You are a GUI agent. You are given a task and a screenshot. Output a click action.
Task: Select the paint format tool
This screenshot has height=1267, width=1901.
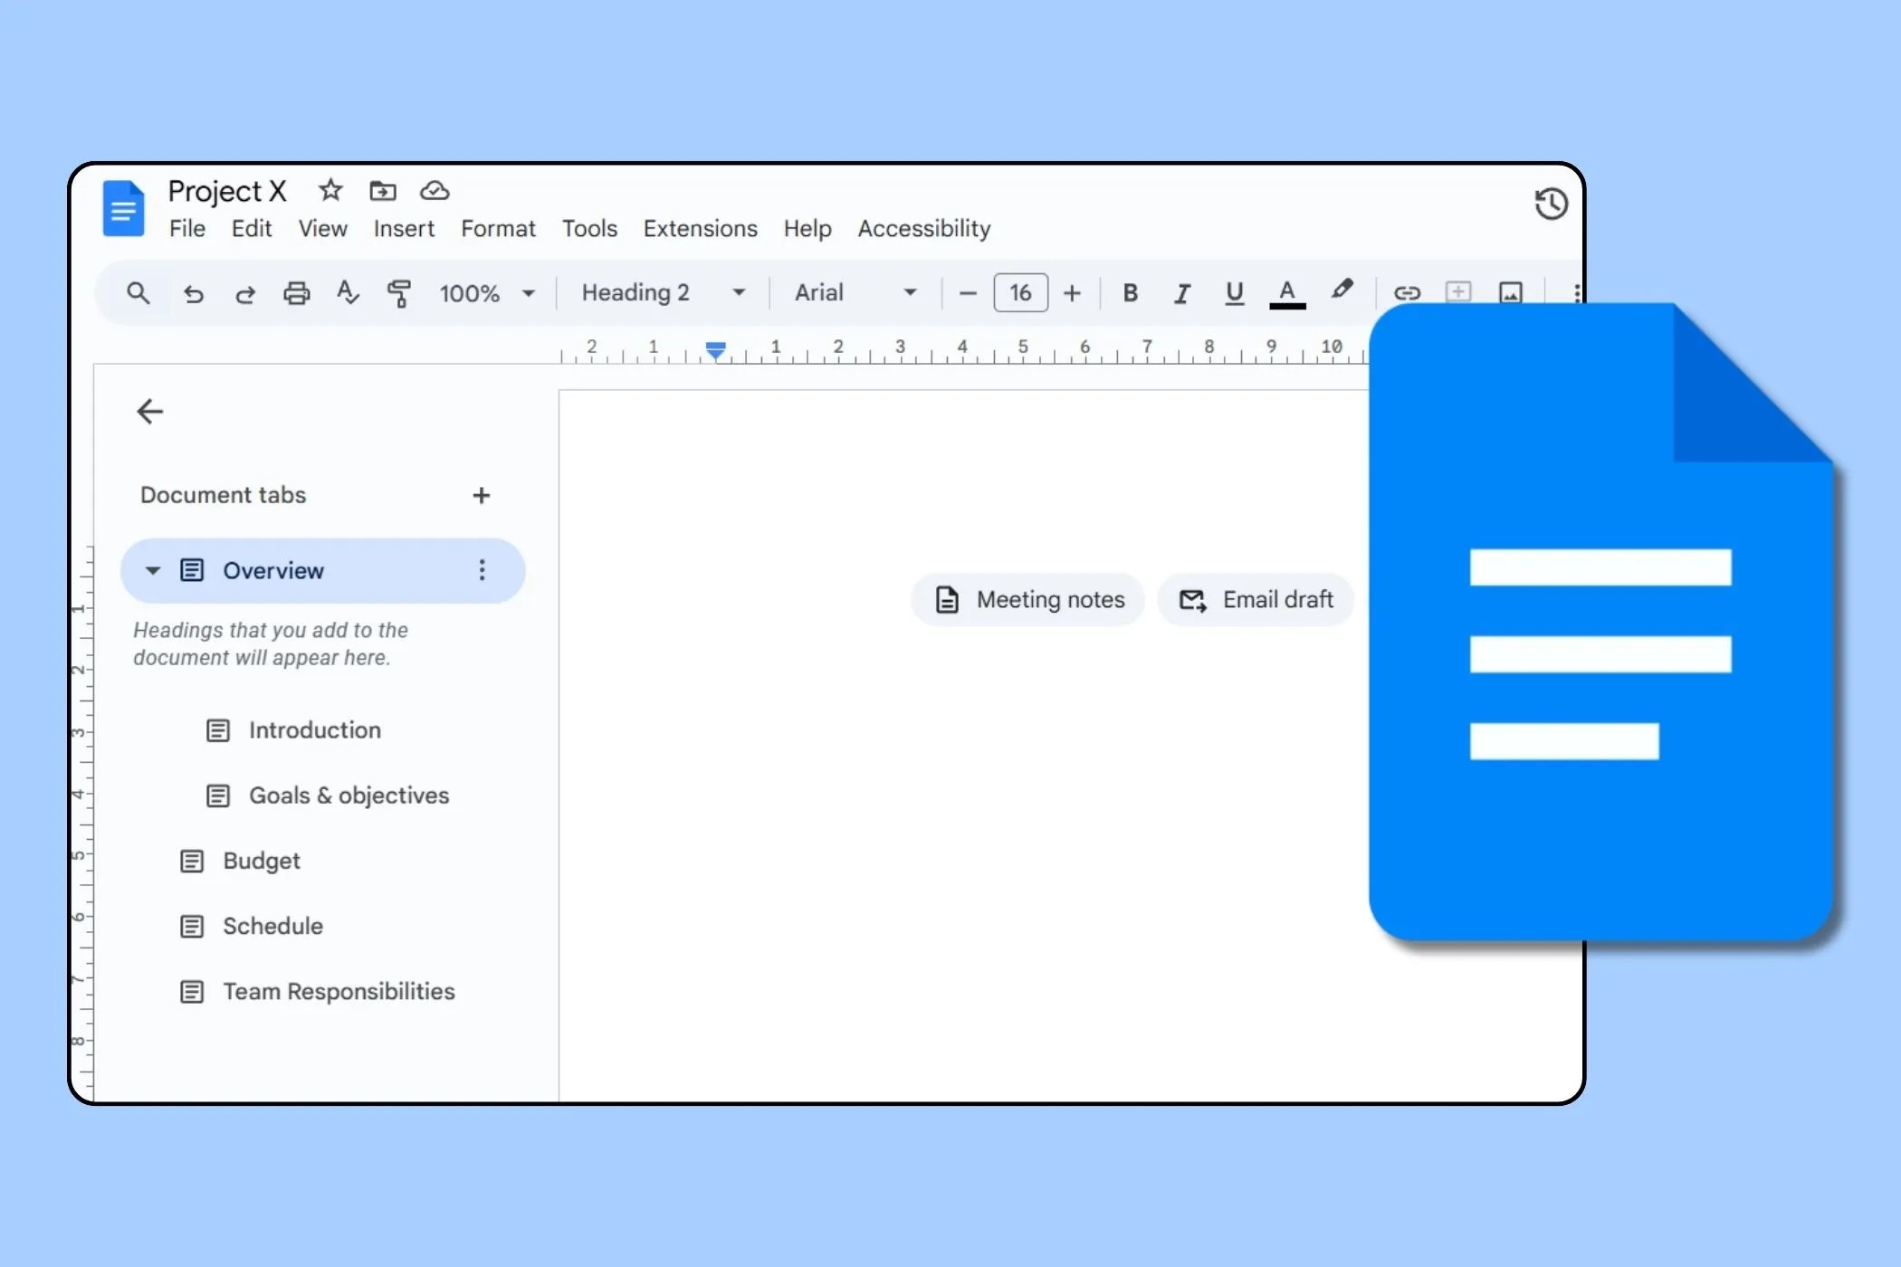pyautogui.click(x=399, y=293)
